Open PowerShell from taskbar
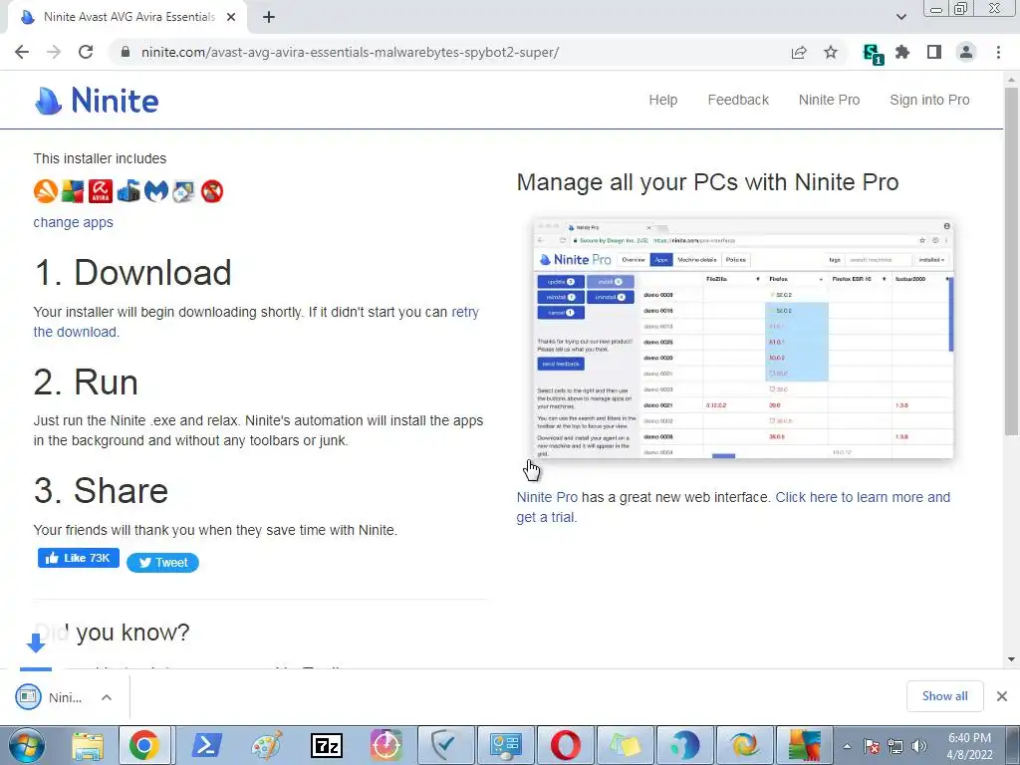 point(207,745)
